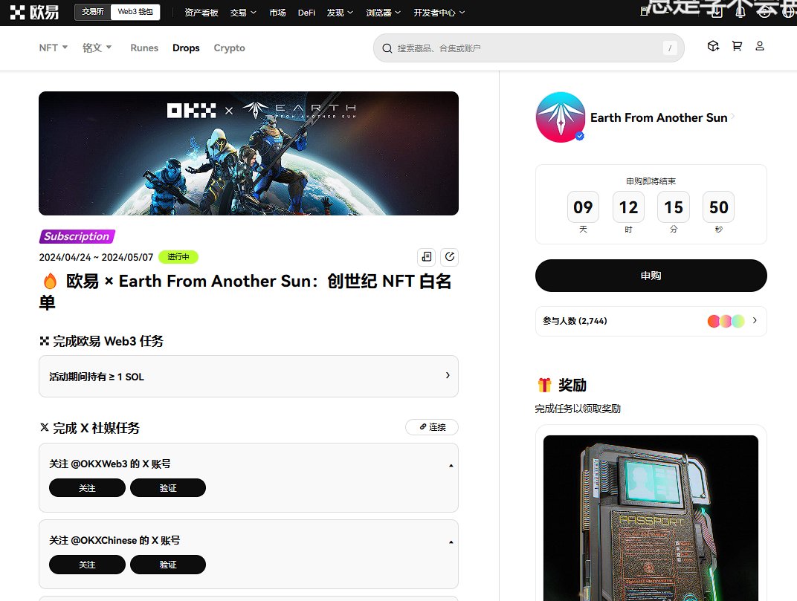Click the Passport NFT reward image
Screen dimensions: 797x601
pyautogui.click(x=651, y=519)
